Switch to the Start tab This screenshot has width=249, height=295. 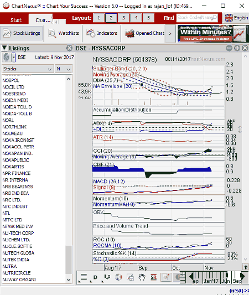pyautogui.click(x=16, y=20)
